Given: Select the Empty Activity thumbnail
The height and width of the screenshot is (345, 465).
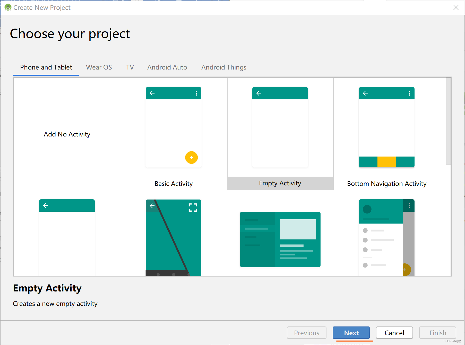Looking at the screenshot, I should [x=280, y=127].
